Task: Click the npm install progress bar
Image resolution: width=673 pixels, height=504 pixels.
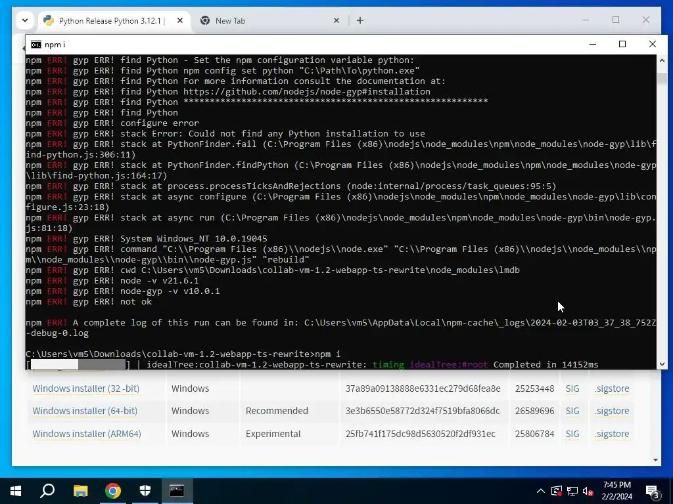Action: [x=78, y=365]
